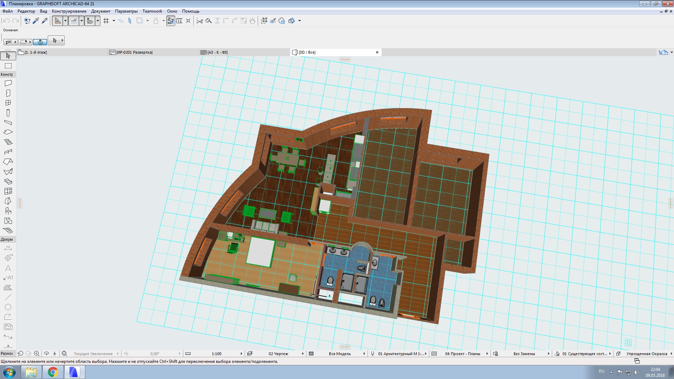Screen dimensions: 674x379
Task: Close the 3D / Все view tab
Action: [377, 52]
